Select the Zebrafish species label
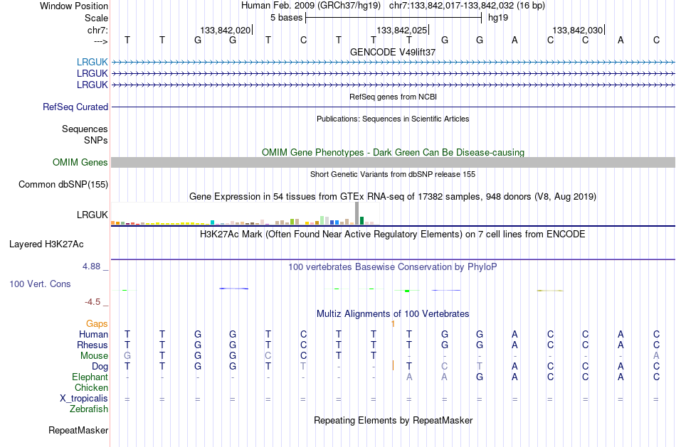676x447 pixels. [89, 409]
